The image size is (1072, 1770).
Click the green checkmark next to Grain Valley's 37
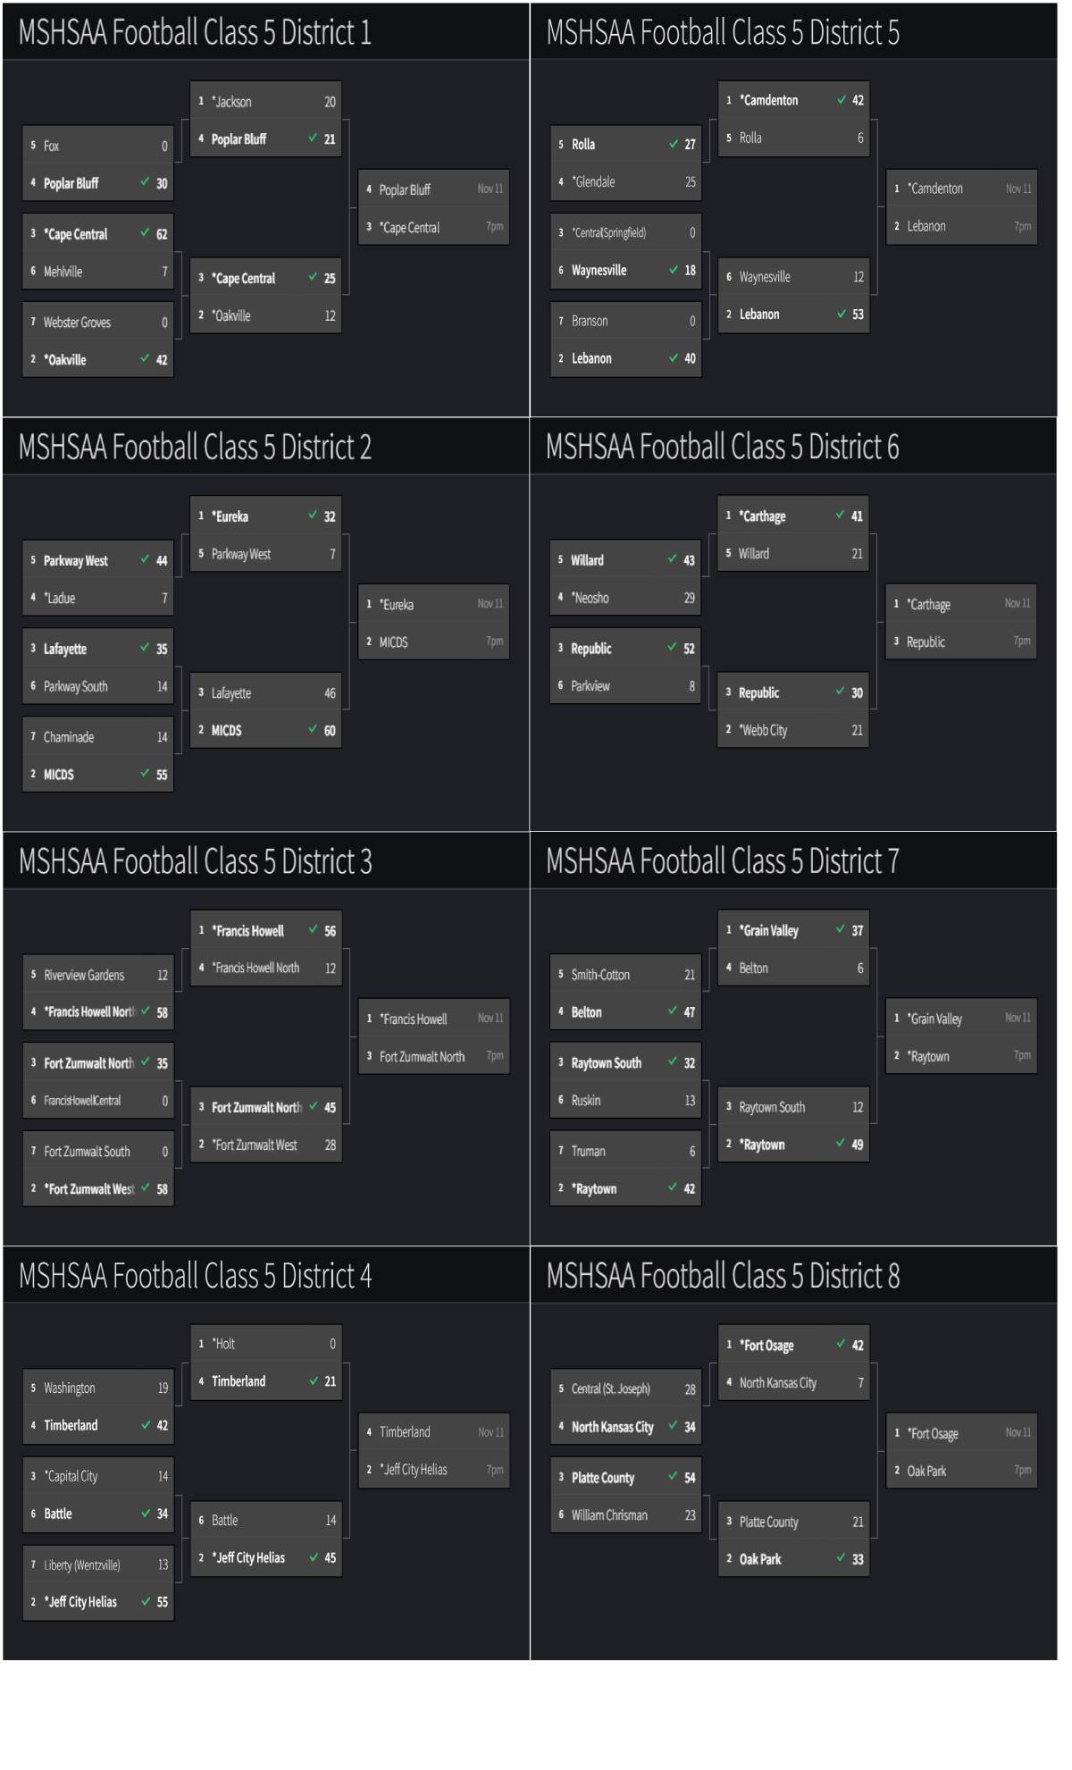click(842, 930)
